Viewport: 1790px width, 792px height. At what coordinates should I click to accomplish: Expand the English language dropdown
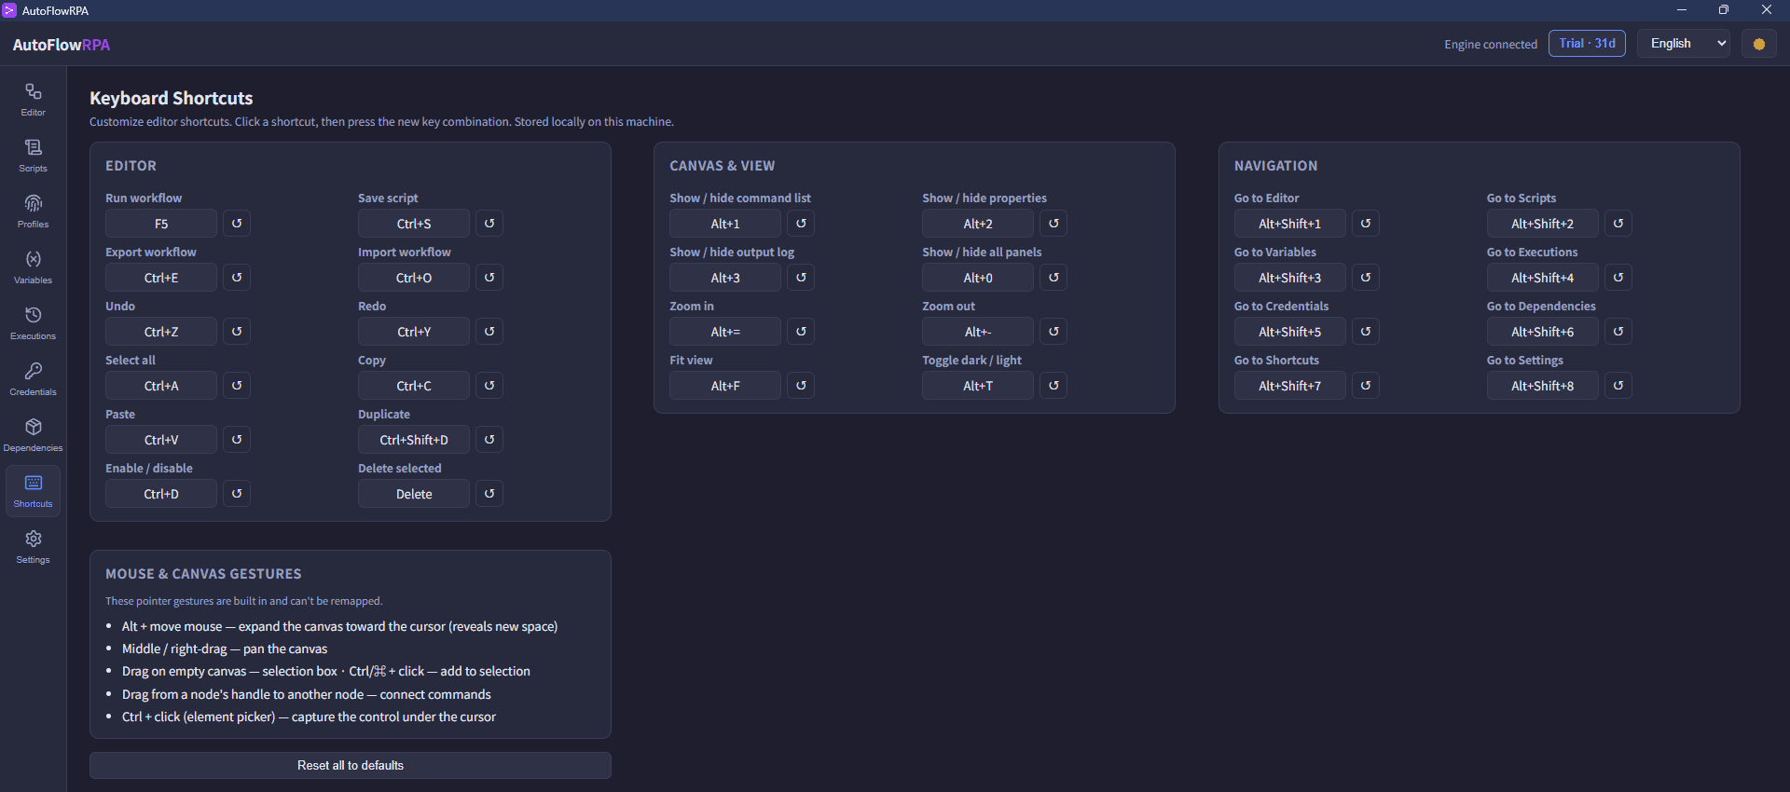point(1684,44)
